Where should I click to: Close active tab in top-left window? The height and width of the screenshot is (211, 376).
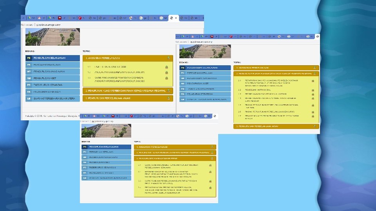pos(176,18)
